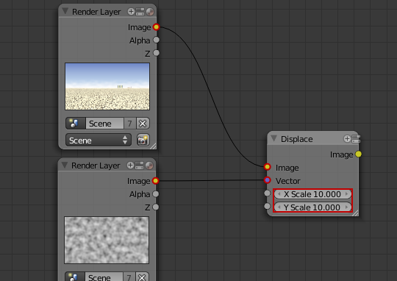
Task: Click user count 7 in sky Render Layer
Action: tap(129, 124)
